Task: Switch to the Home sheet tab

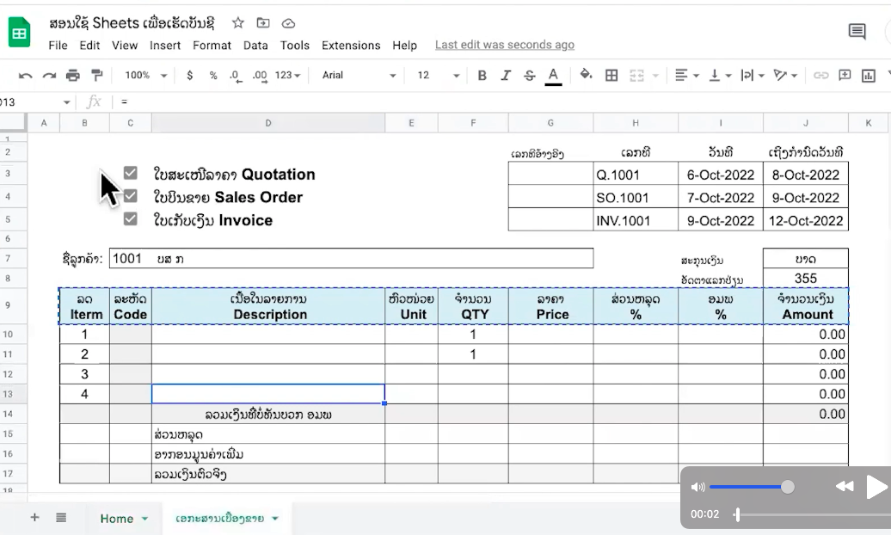Action: pos(116,519)
